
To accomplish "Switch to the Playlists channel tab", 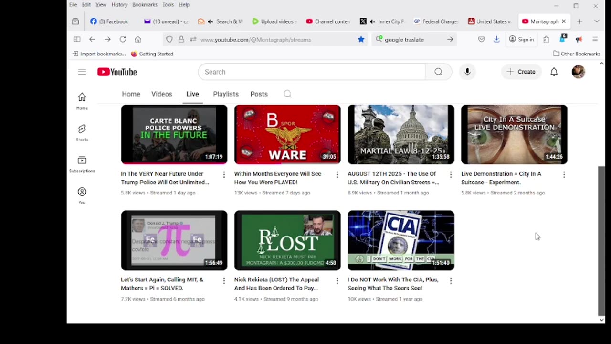I will click(x=225, y=94).
